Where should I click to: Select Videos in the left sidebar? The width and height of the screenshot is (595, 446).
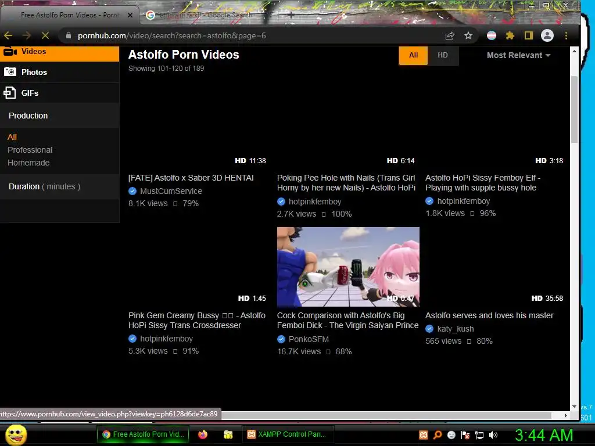pyautogui.click(x=60, y=52)
